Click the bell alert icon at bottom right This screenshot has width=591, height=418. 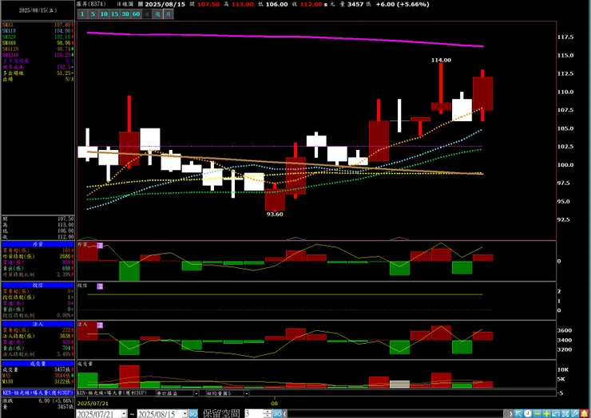coord(585,413)
